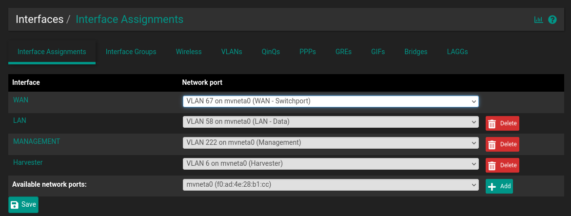Image resolution: width=571 pixels, height=216 pixels.
Task: Open the Bridges tab
Action: 416,52
